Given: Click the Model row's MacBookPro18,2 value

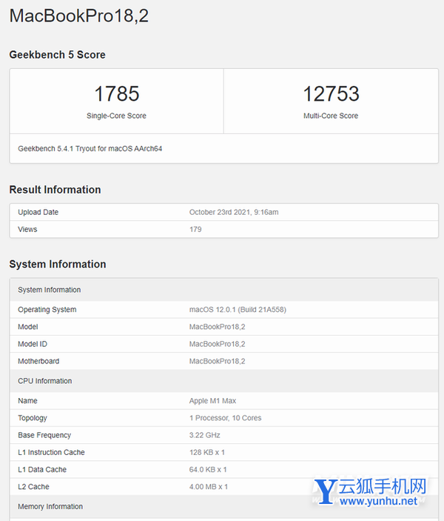Looking at the screenshot, I should tap(218, 327).
